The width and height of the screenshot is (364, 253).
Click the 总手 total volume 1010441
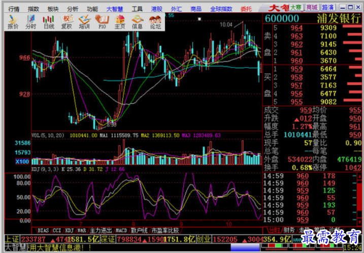(x=297, y=135)
